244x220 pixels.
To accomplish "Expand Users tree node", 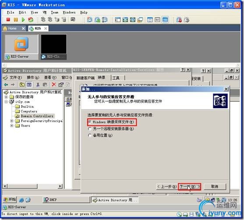I will pyautogui.click(x=12, y=126).
